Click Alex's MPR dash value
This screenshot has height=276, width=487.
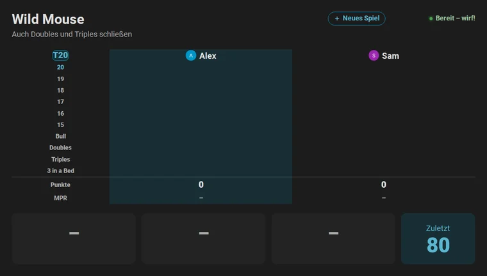pyautogui.click(x=201, y=197)
